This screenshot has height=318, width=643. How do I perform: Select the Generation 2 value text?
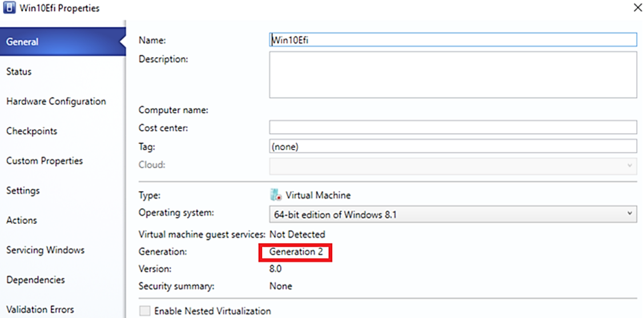pyautogui.click(x=295, y=252)
